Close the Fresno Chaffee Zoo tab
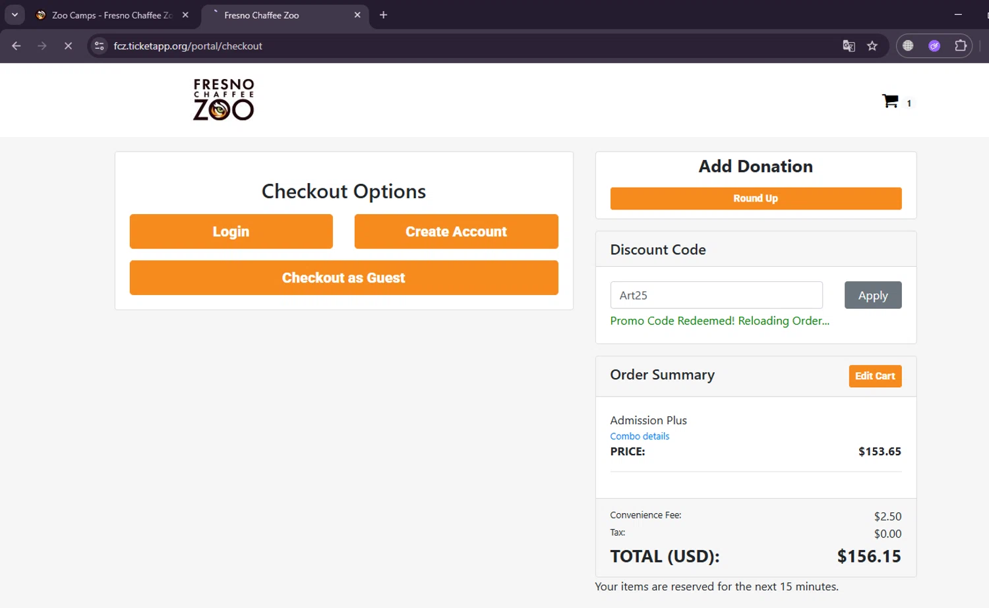Image resolution: width=989 pixels, height=608 pixels. click(x=357, y=14)
